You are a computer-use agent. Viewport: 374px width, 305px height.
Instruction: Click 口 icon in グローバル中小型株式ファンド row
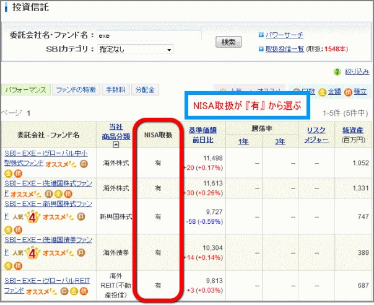(x=84, y=164)
